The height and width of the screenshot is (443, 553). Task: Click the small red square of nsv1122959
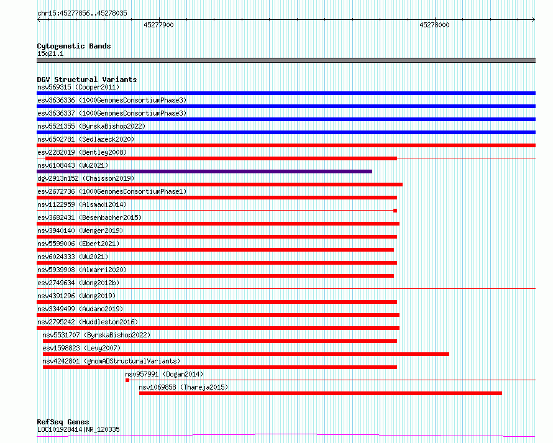pos(395,211)
